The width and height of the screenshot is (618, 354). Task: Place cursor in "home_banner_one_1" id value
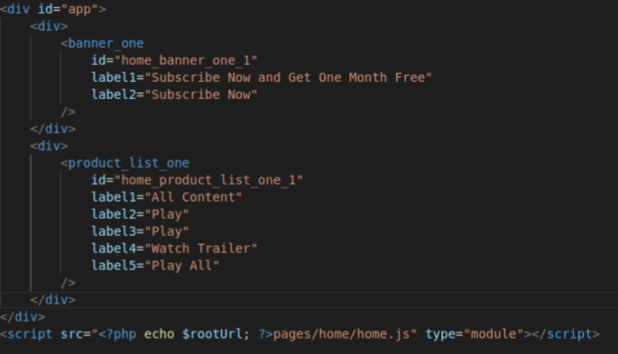pos(186,60)
